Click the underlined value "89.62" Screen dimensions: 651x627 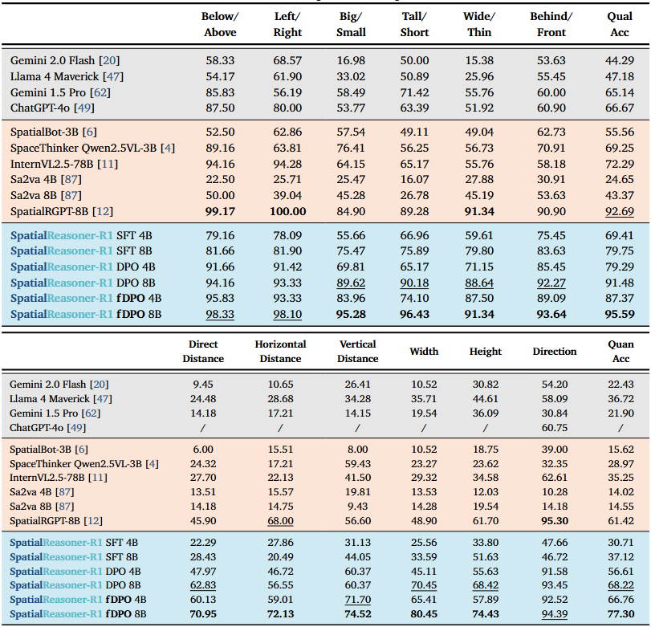tap(351, 283)
